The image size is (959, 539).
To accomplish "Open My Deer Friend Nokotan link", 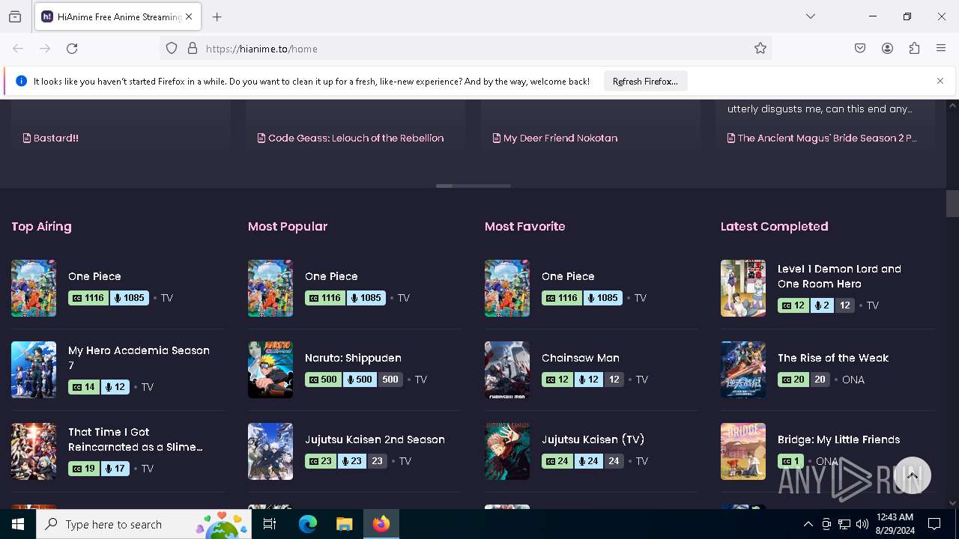I will [555, 138].
